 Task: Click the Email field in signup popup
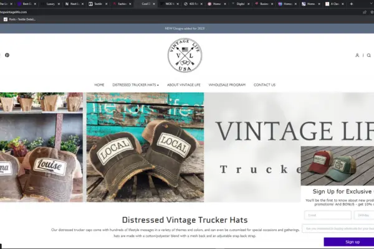pos(328,215)
